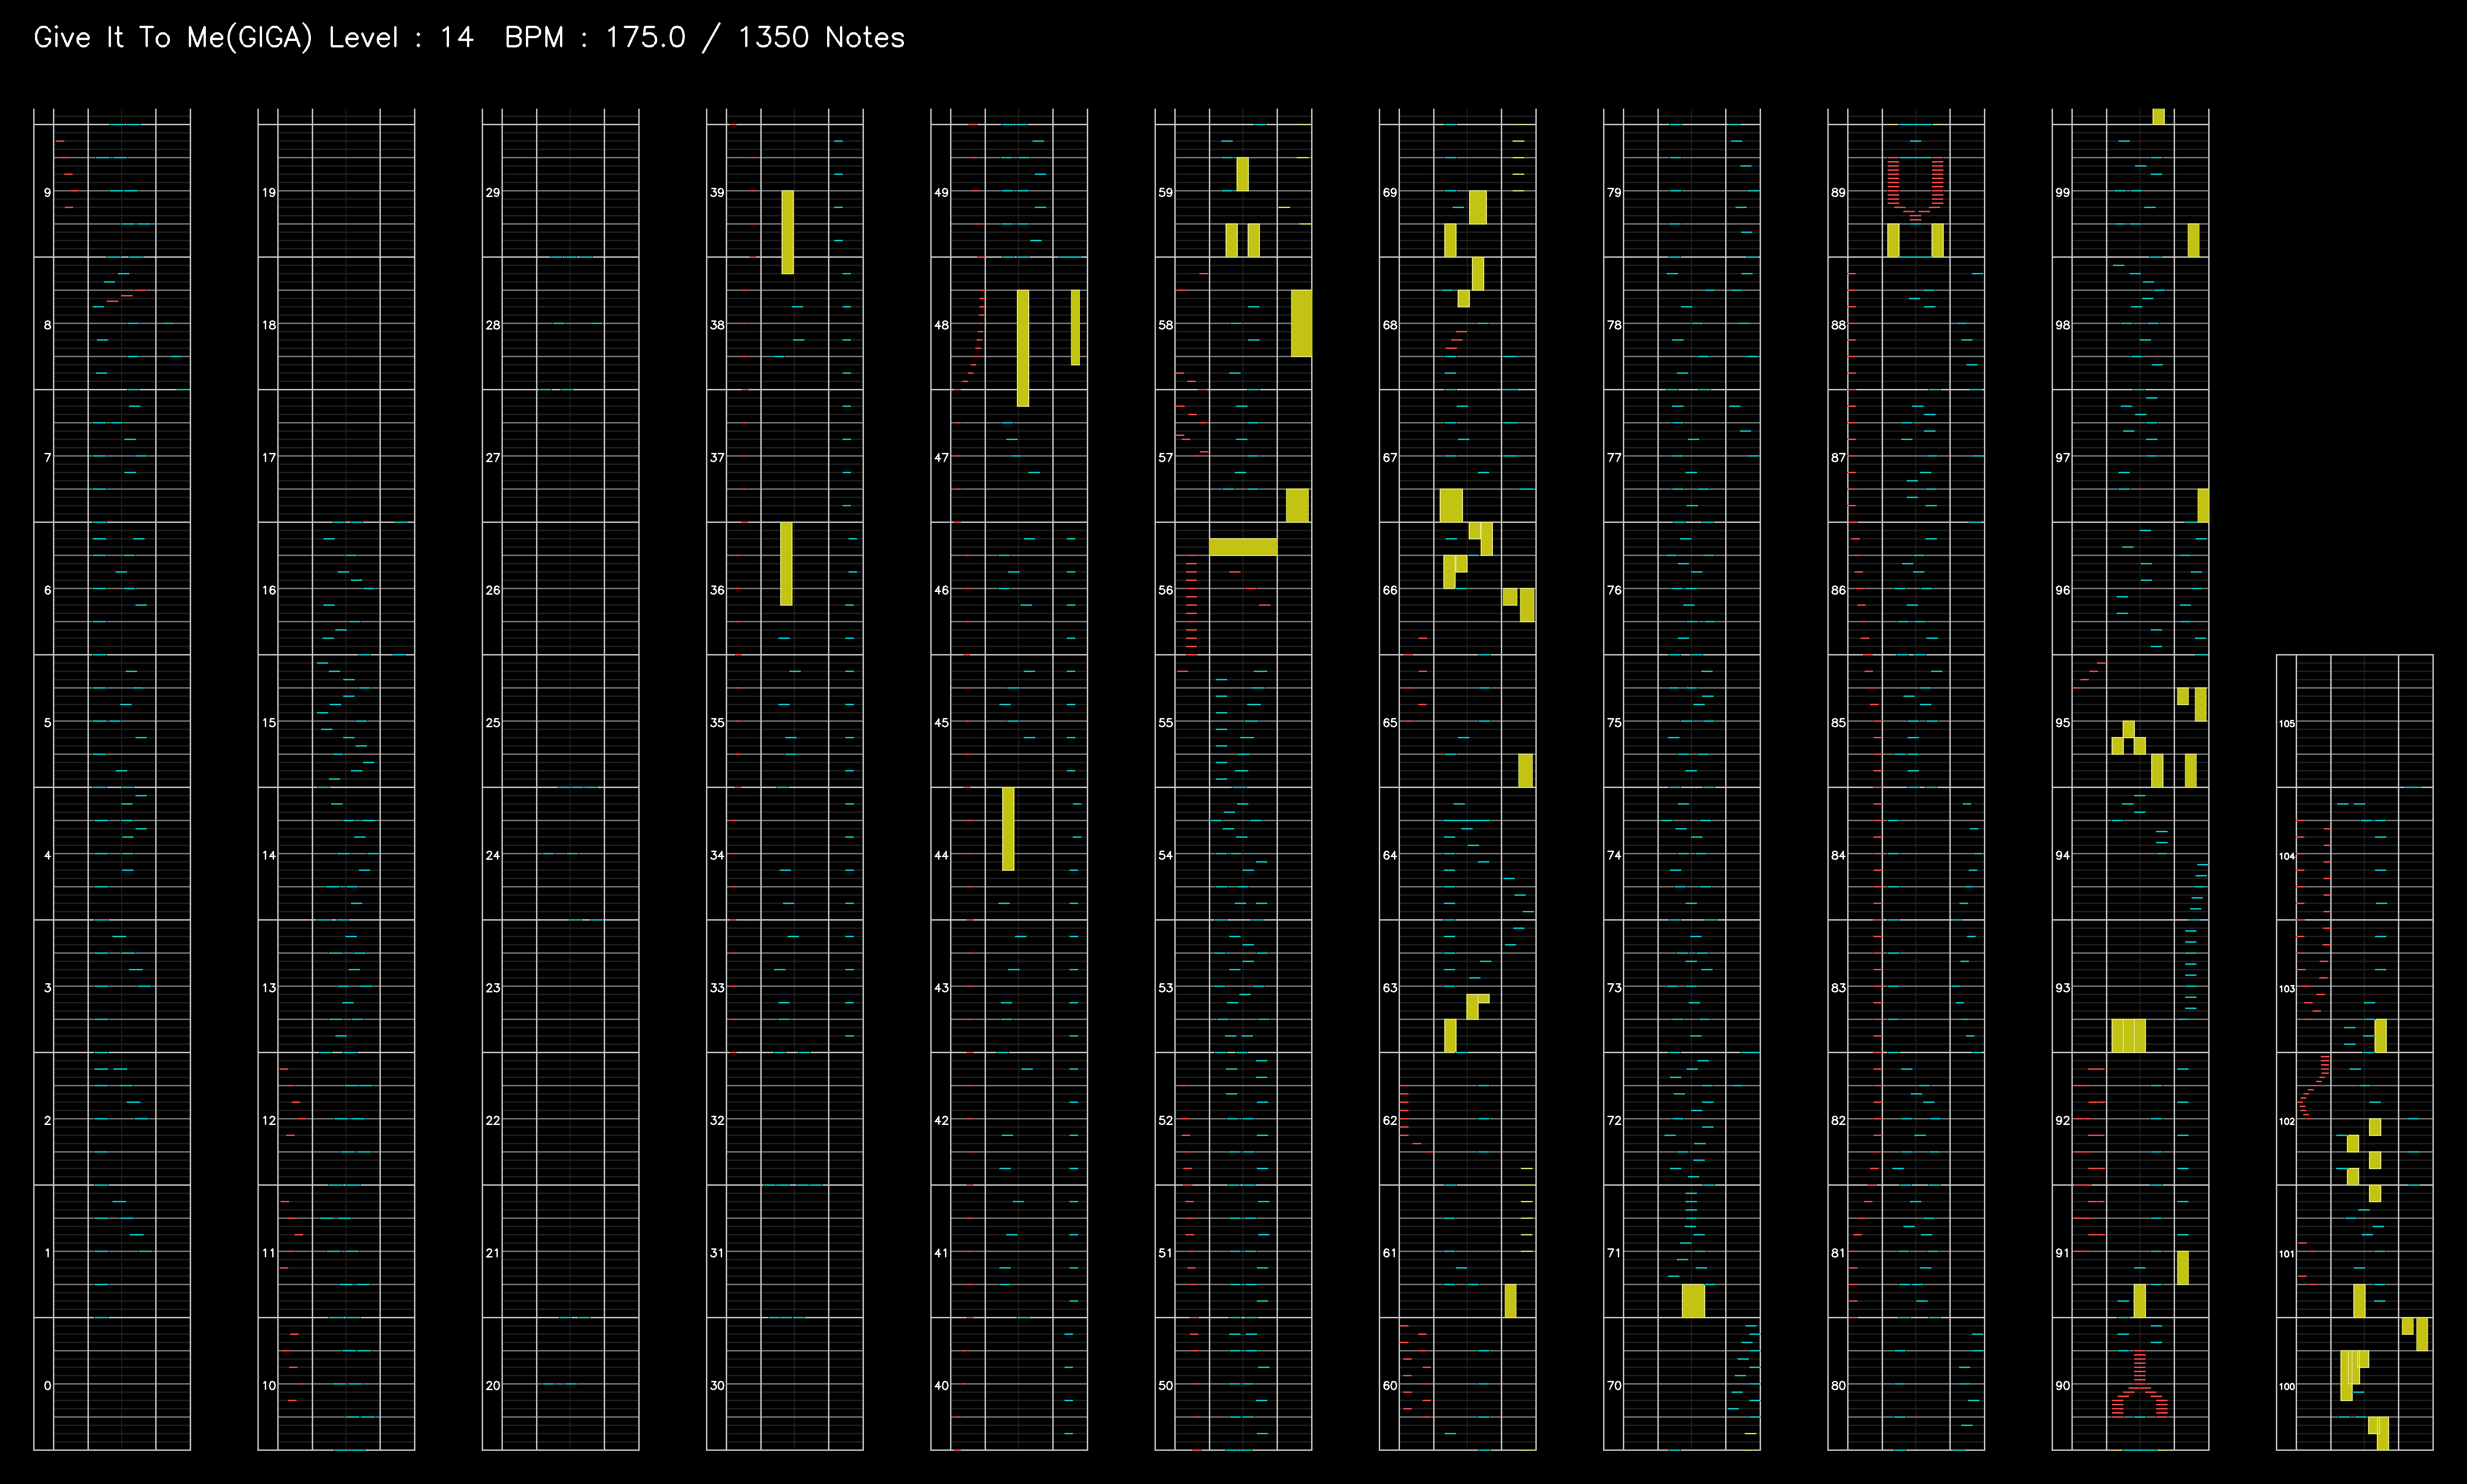2467x1484 pixels.
Task: Click the song title Give It To Me(GIGA)
Action: 173,38
